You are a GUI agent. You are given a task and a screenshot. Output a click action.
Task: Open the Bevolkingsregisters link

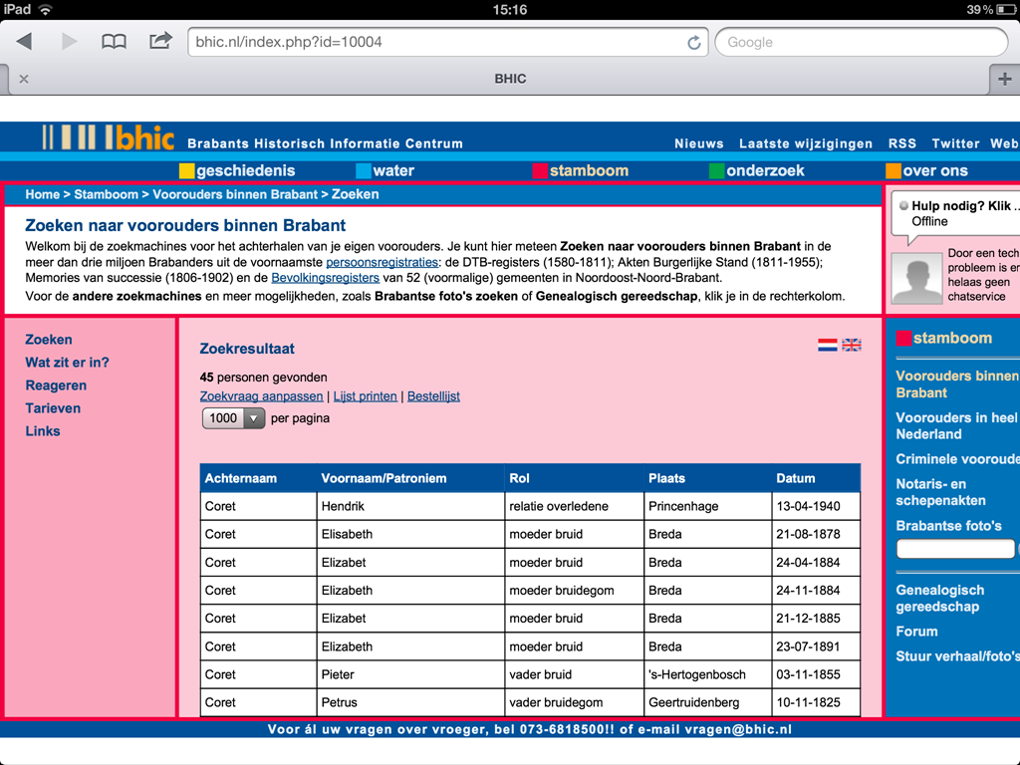(x=326, y=278)
